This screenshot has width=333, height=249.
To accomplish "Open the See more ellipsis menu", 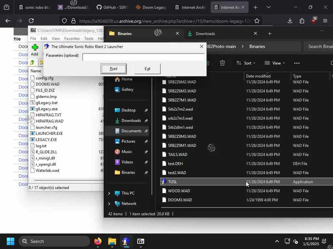I will [297, 63].
